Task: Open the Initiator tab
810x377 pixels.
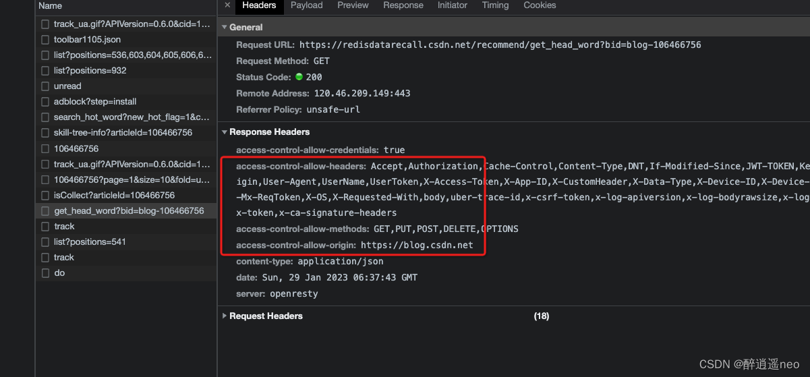Action: (x=452, y=5)
